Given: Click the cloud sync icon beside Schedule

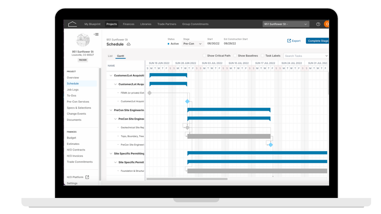Looking at the screenshot, I should 129,44.
